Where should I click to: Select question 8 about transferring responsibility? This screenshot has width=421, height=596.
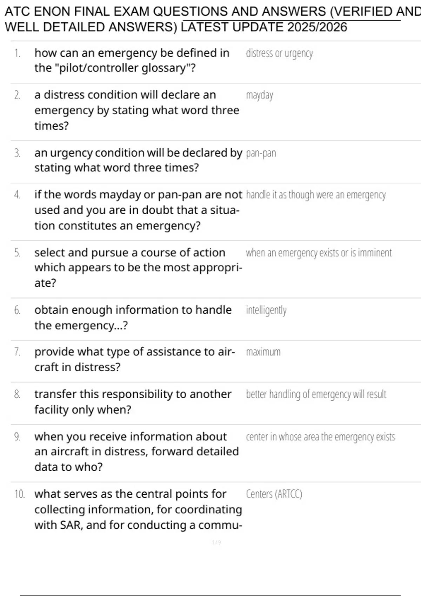click(x=133, y=402)
